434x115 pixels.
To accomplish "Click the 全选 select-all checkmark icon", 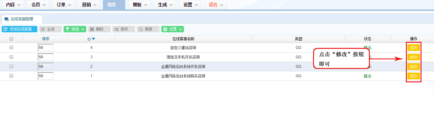I will 43,29.
